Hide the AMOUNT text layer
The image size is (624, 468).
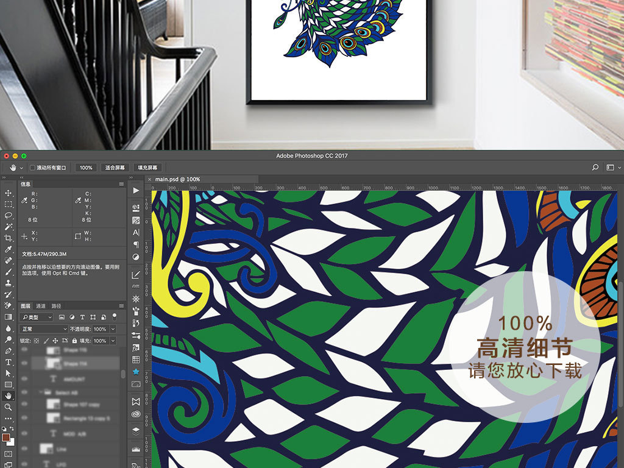24,380
